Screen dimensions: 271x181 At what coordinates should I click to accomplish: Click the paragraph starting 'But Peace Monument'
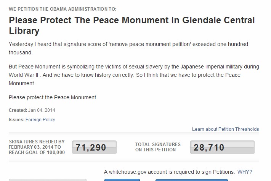coord(134,75)
